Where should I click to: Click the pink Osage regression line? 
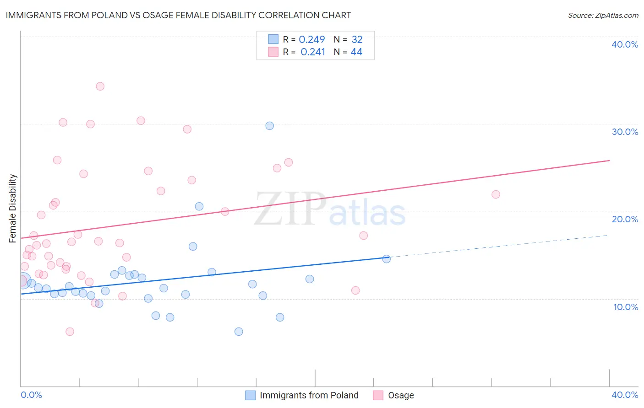click(x=315, y=199)
